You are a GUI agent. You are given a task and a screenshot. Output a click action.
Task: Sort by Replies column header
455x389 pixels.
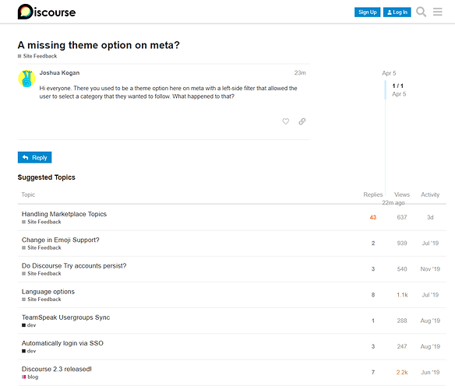[373, 194]
